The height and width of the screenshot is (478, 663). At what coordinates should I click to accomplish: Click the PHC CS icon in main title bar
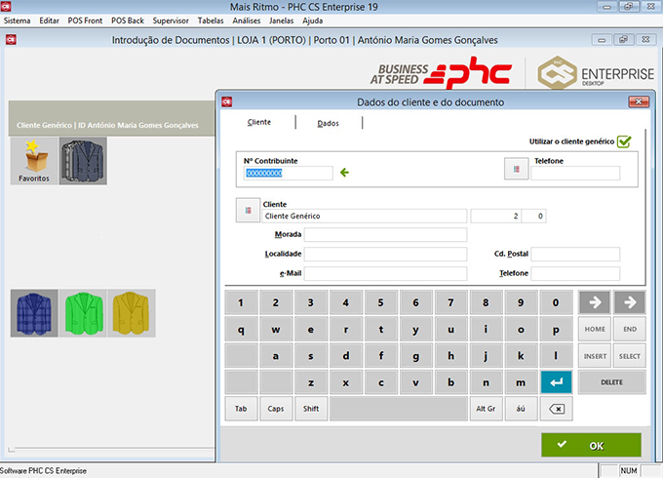click(6, 6)
